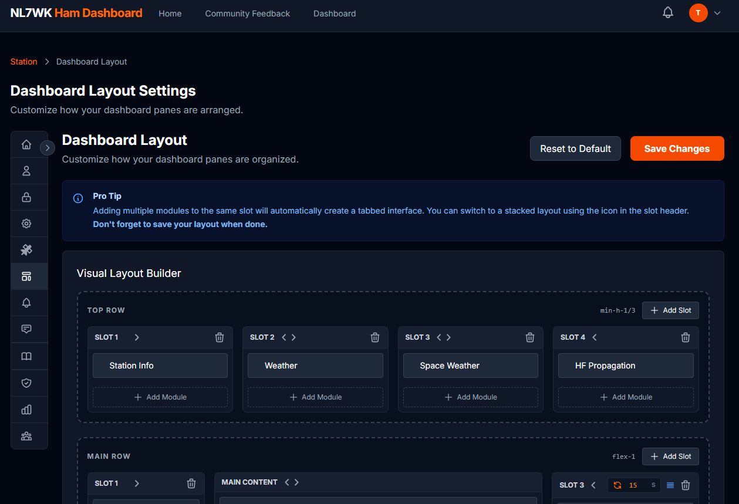Open Dashboard in the top navigation
The height and width of the screenshot is (504, 739).
coord(335,13)
